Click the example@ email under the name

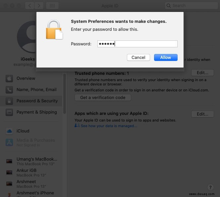pyautogui.click(x=25, y=65)
